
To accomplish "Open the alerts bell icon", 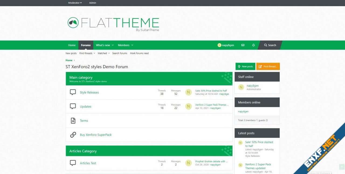I will (253, 45).
